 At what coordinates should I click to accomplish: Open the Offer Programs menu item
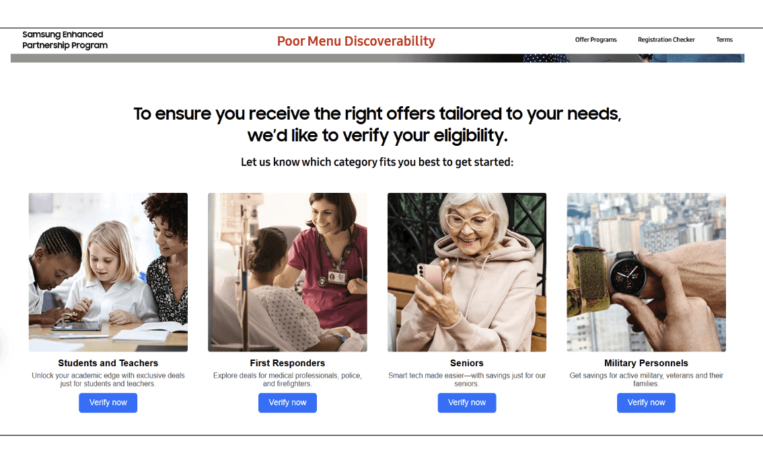point(595,40)
